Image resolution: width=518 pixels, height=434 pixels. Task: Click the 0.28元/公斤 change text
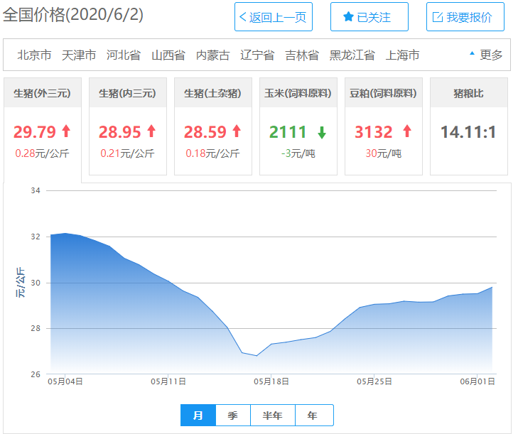42,153
